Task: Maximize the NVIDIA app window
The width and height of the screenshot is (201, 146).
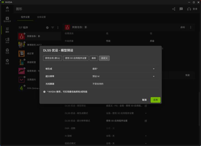Action: coord(194,2)
